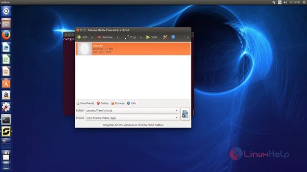The height and width of the screenshot is (172, 307).
Task: Open the toolbar overflow arrow at right end
Action: [188, 37]
